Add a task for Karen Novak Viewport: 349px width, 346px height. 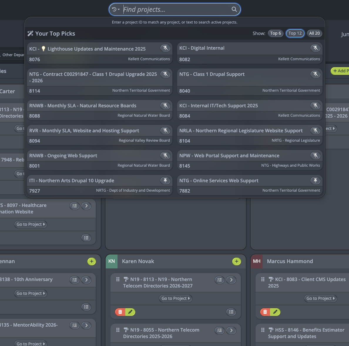click(x=236, y=261)
